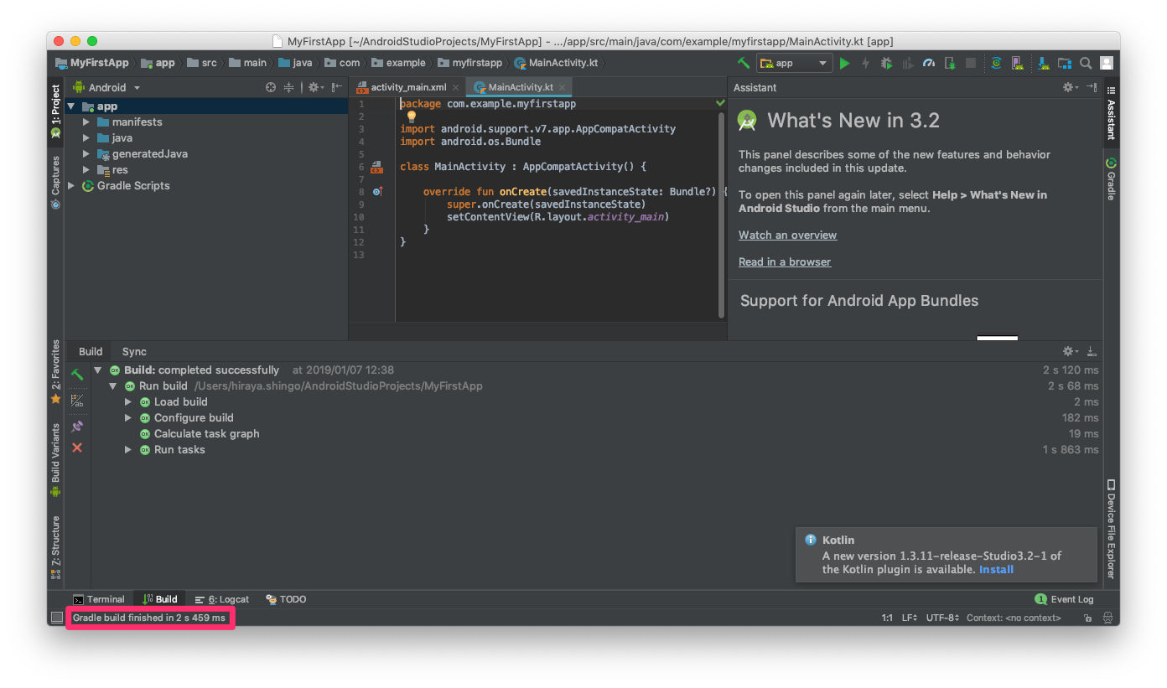This screenshot has width=1167, height=688.
Task: Open Event Log tool window
Action: pos(1064,599)
